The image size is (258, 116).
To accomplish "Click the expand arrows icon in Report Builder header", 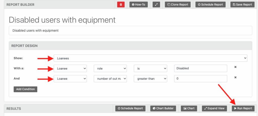I will (156, 5).
